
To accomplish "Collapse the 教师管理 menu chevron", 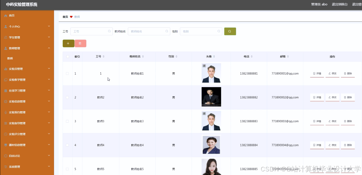I will tap(49, 48).
